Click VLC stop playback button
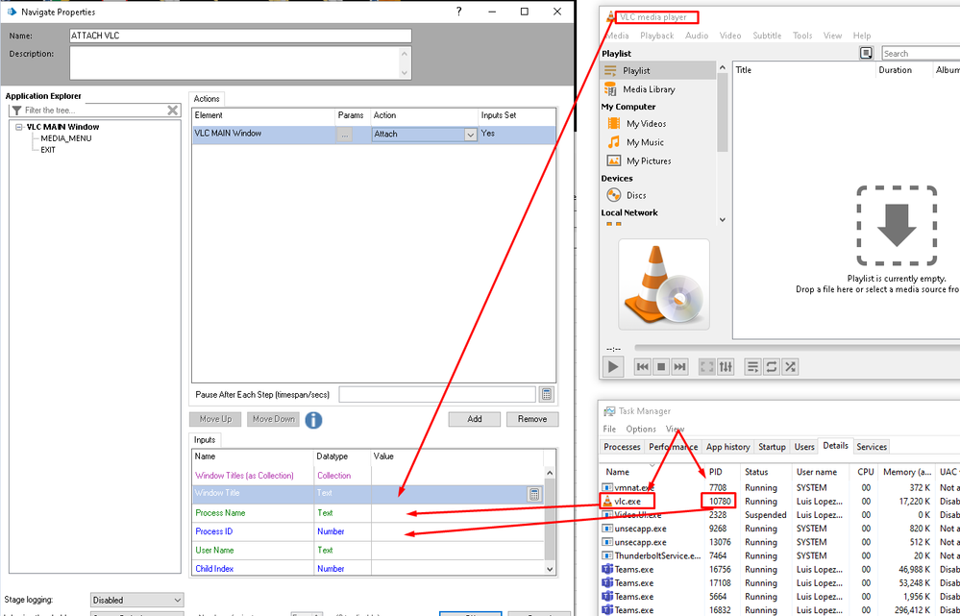 tap(660, 367)
